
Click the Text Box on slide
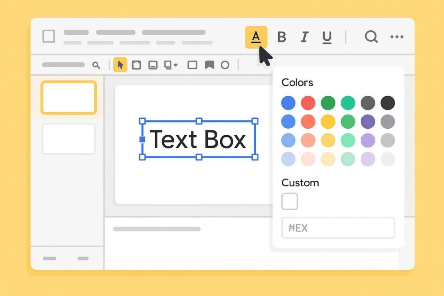(198, 139)
